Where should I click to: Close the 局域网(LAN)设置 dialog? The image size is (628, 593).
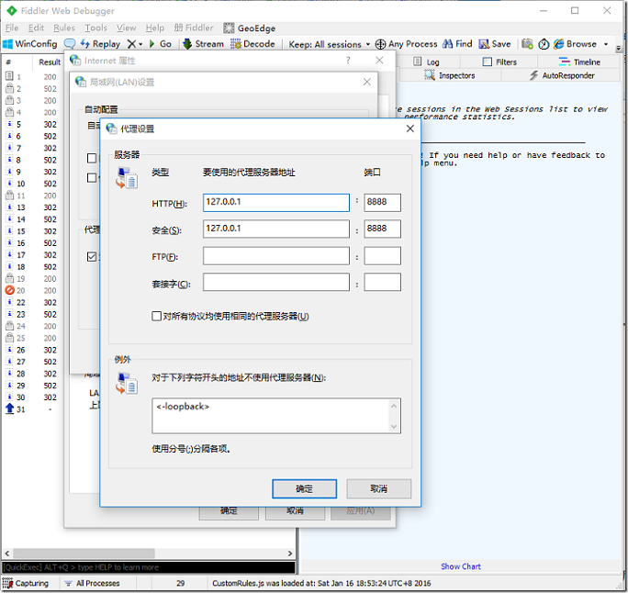[367, 82]
